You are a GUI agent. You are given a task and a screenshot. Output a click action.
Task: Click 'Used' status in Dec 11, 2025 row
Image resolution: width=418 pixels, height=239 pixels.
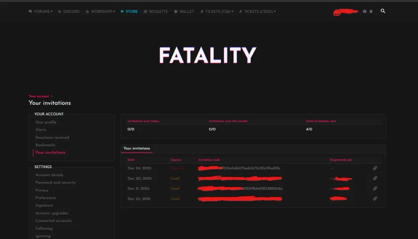[175, 188]
